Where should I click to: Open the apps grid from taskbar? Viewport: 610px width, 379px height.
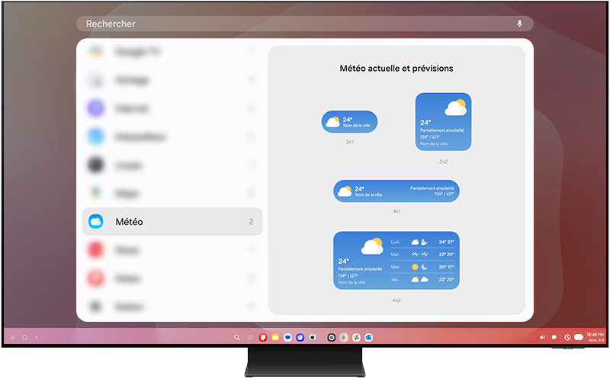249,337
